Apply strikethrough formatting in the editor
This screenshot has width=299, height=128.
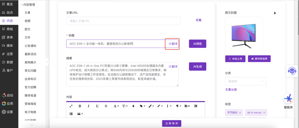(x=106, y=106)
